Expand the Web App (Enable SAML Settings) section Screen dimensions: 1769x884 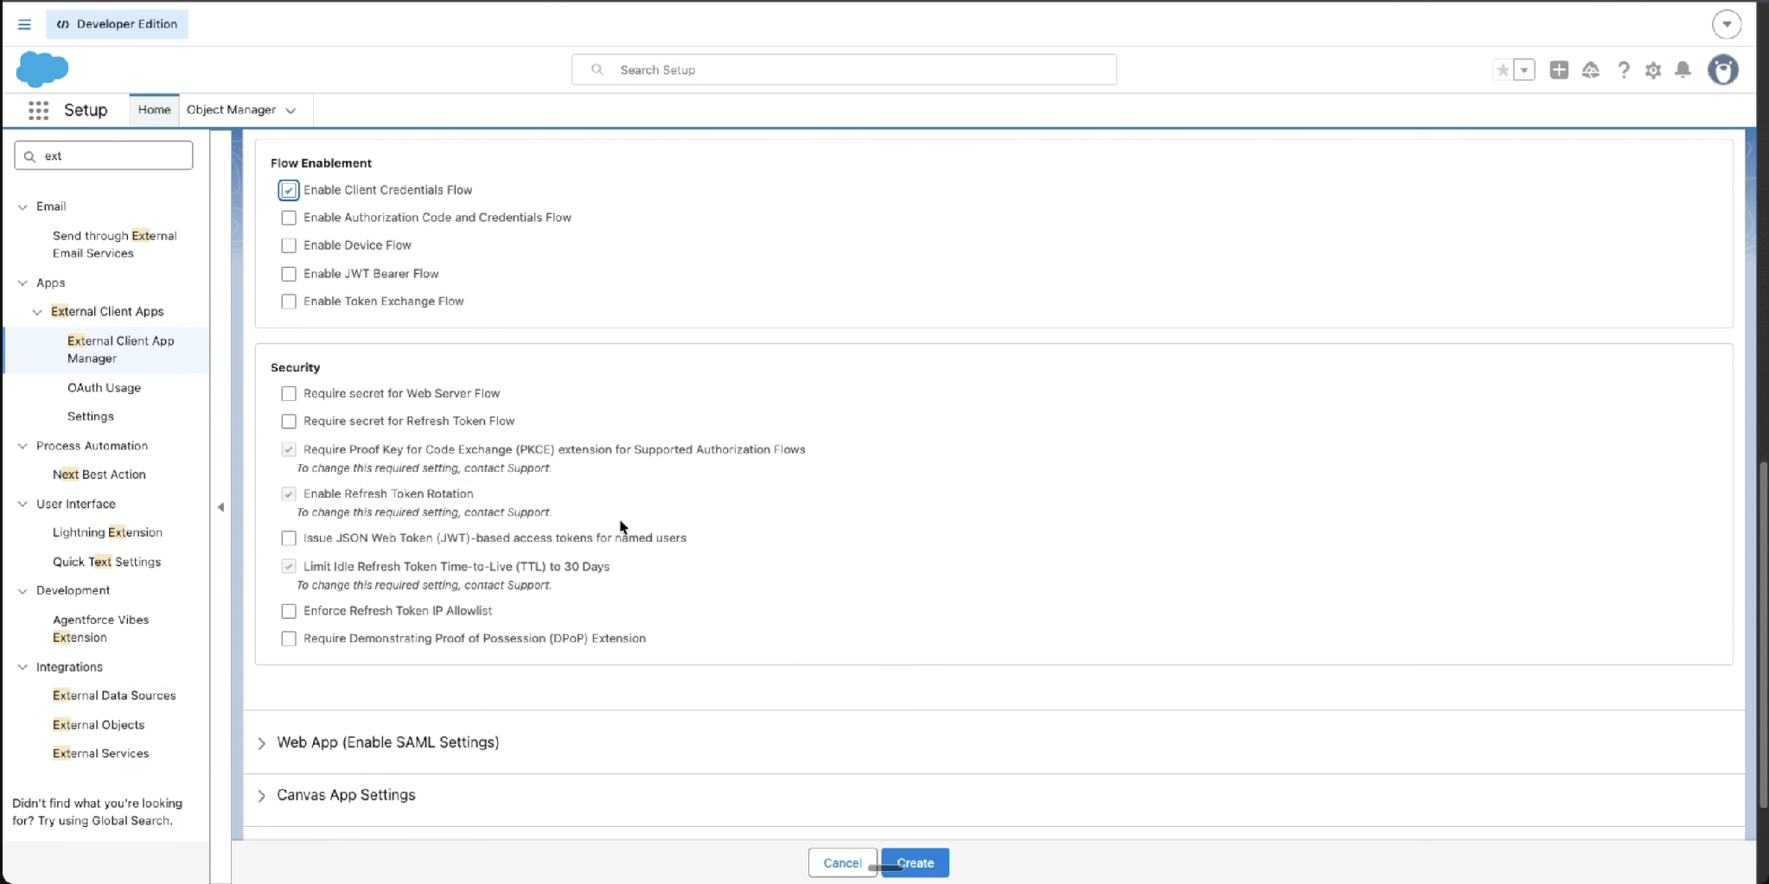[x=261, y=743]
